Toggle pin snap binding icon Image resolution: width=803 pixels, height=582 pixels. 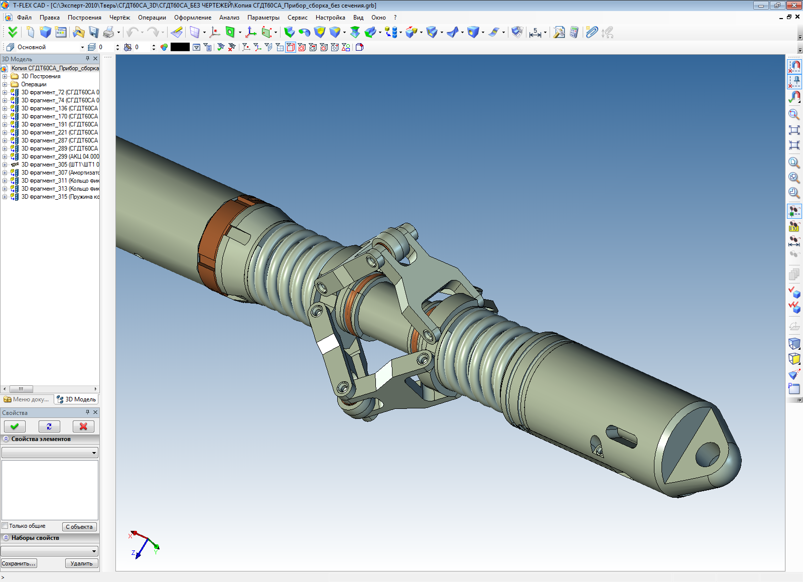[794, 81]
